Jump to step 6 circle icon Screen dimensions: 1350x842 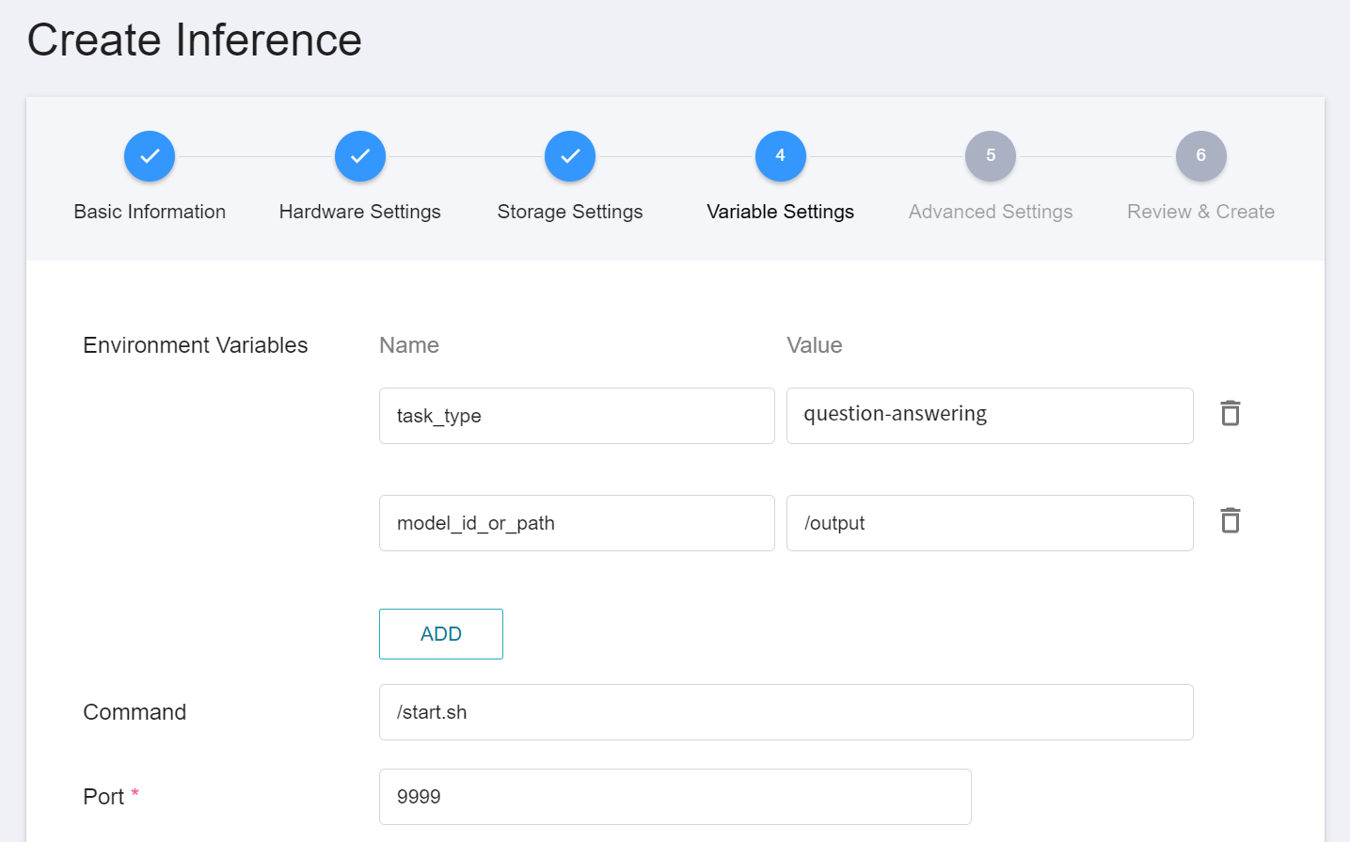click(1201, 156)
